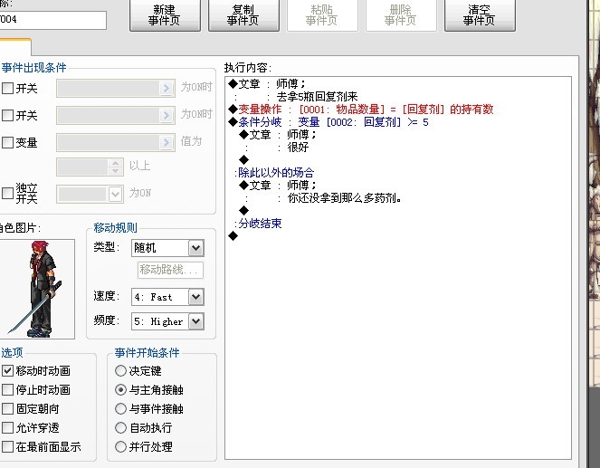Open the second 开关 selector arrow
600x468 pixels.
coord(166,115)
